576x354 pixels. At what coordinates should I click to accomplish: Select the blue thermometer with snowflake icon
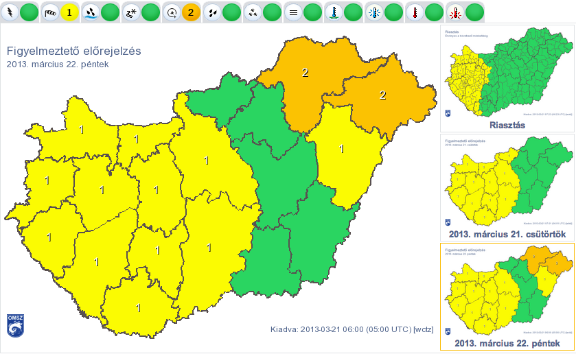click(374, 12)
